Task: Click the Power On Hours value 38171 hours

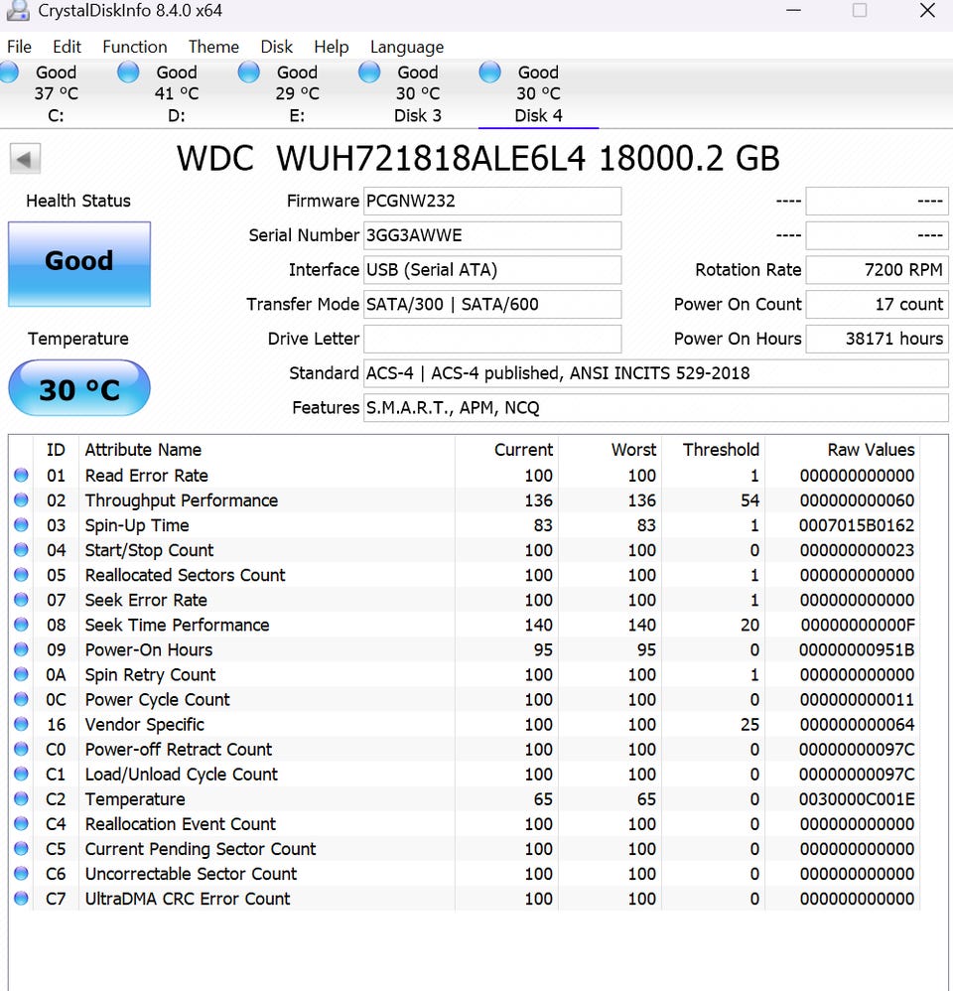Action: (878, 339)
